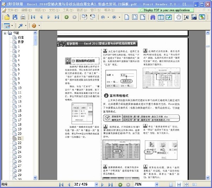Open the 75% zoom level dropdown
The image size is (212, 188).
(157, 184)
